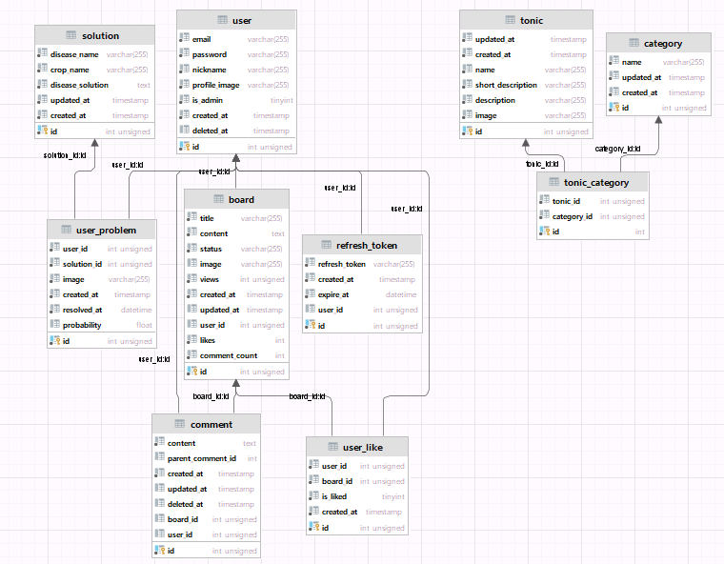Click the category_id:id relationship label

618,149
